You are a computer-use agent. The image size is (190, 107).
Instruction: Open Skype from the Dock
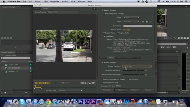coord(22,102)
